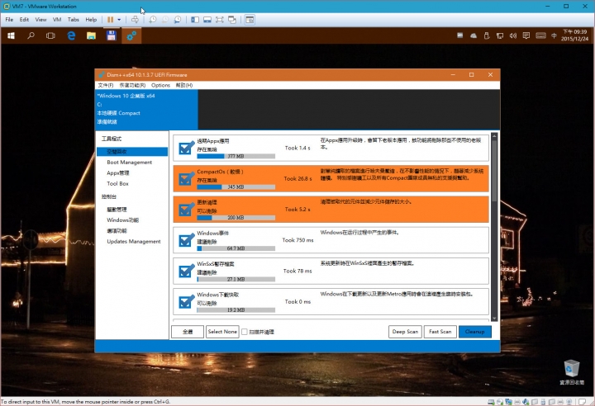
Task: Click the 345 MB CompactOs progress bar
Action: pos(236,186)
